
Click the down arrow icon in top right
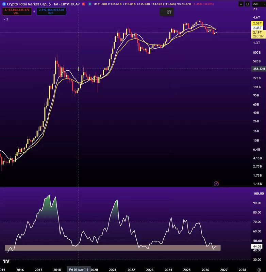(x=241, y=4)
